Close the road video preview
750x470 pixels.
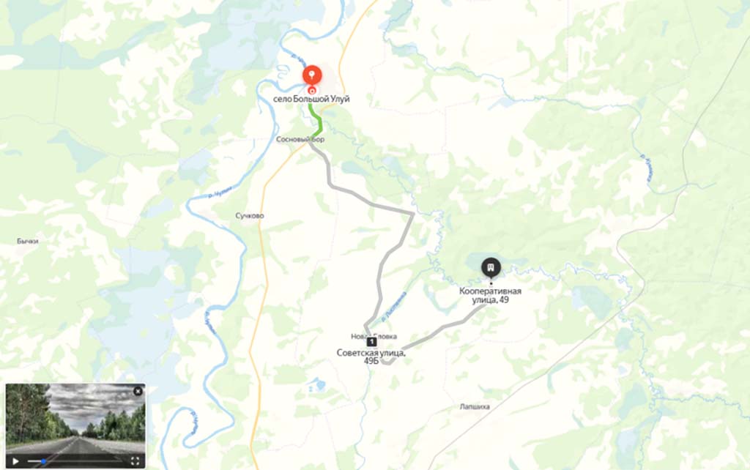pyautogui.click(x=138, y=391)
